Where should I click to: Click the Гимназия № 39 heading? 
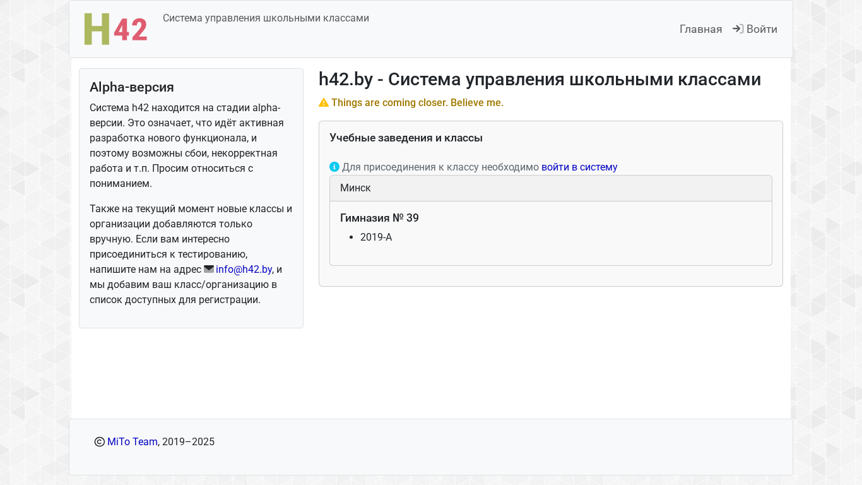379,218
